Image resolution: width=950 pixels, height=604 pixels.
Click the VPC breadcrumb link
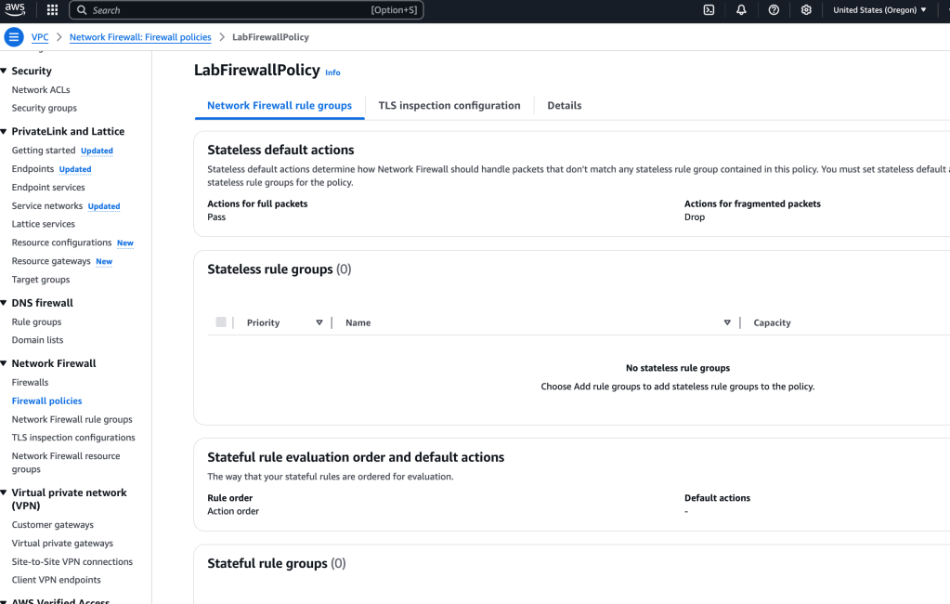pyautogui.click(x=40, y=37)
